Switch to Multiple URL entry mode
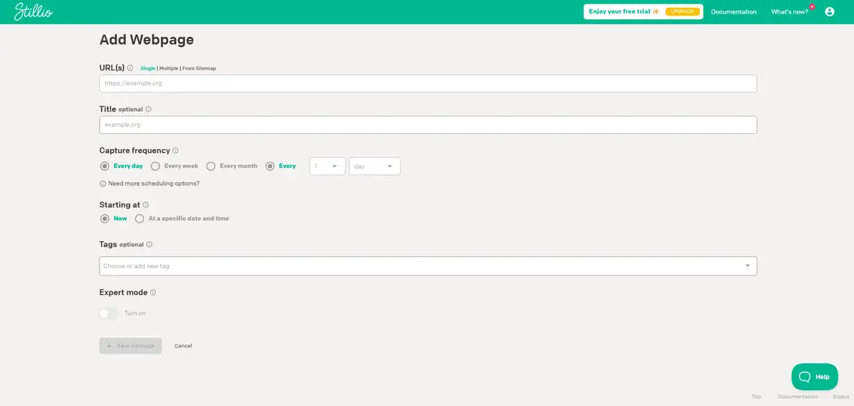The width and height of the screenshot is (854, 406). [169, 68]
